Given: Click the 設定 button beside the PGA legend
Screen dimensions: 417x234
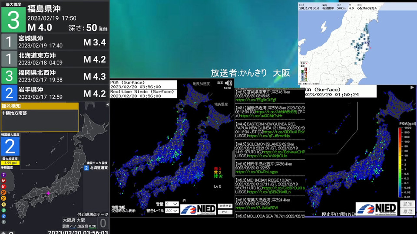Looking at the screenshot, I should click(407, 204).
